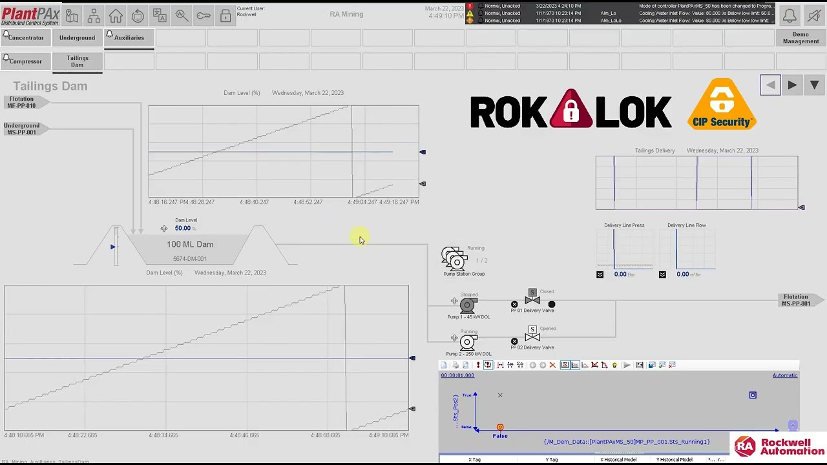Image resolution: width=827 pixels, height=465 pixels.
Task: Open the trend search magnifier icon
Action: (182, 16)
